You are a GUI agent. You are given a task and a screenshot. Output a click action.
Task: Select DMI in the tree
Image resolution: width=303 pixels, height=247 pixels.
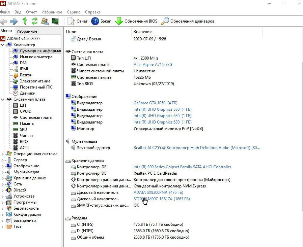tap(20, 63)
